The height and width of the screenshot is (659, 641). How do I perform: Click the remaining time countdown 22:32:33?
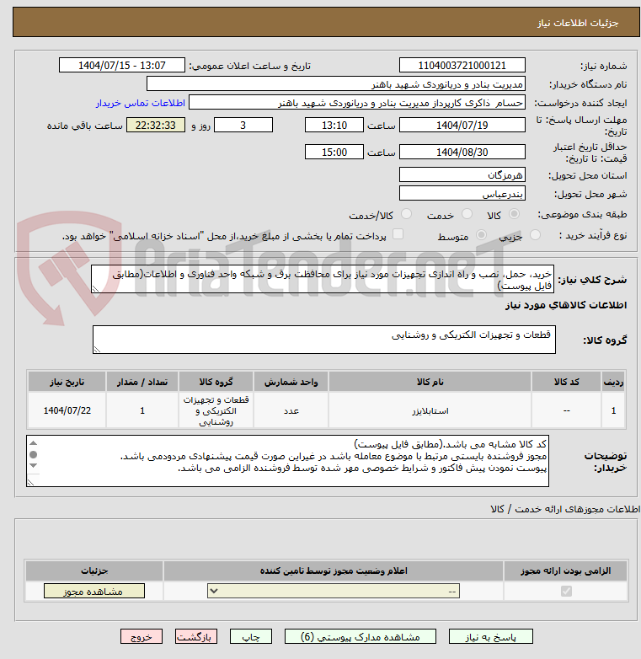156,125
